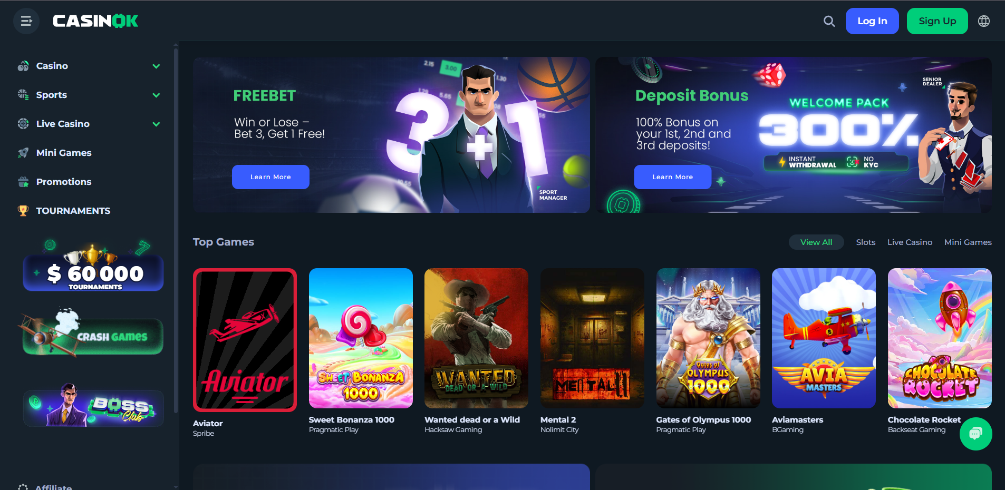The width and height of the screenshot is (1005, 490).
Task: Open the search magnifier icon
Action: (829, 21)
